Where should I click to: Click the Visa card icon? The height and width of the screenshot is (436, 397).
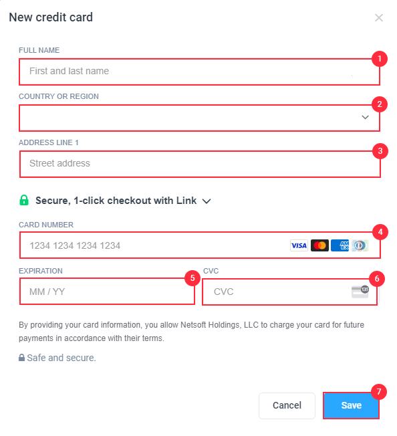coord(299,245)
